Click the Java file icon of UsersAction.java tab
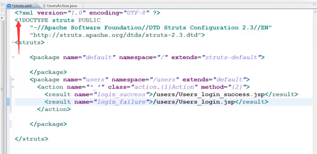 [x=44, y=6]
